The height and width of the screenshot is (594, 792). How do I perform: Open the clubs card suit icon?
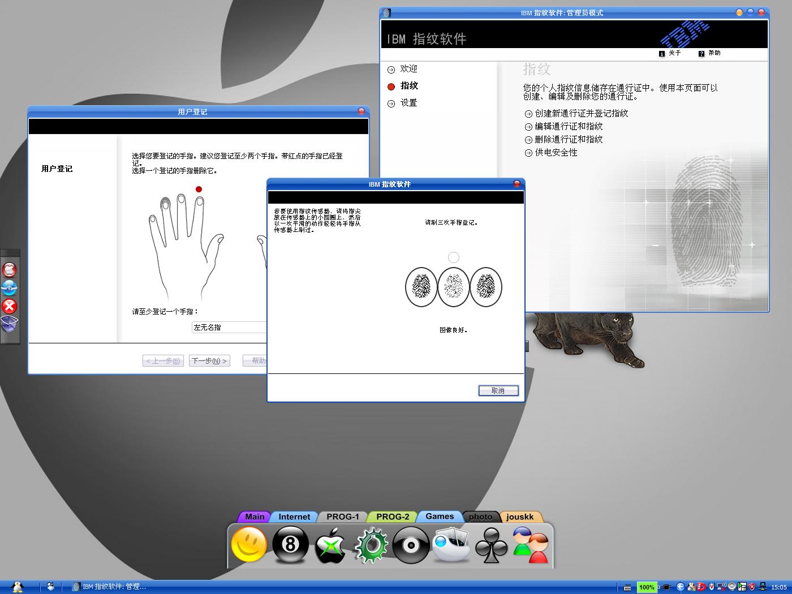491,545
